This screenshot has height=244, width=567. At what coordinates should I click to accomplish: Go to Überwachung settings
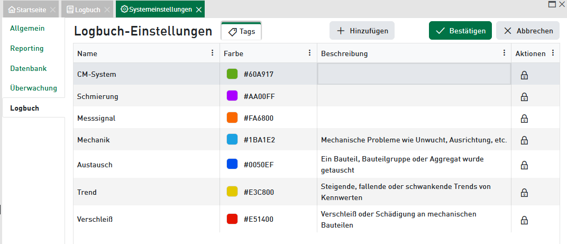(33, 88)
